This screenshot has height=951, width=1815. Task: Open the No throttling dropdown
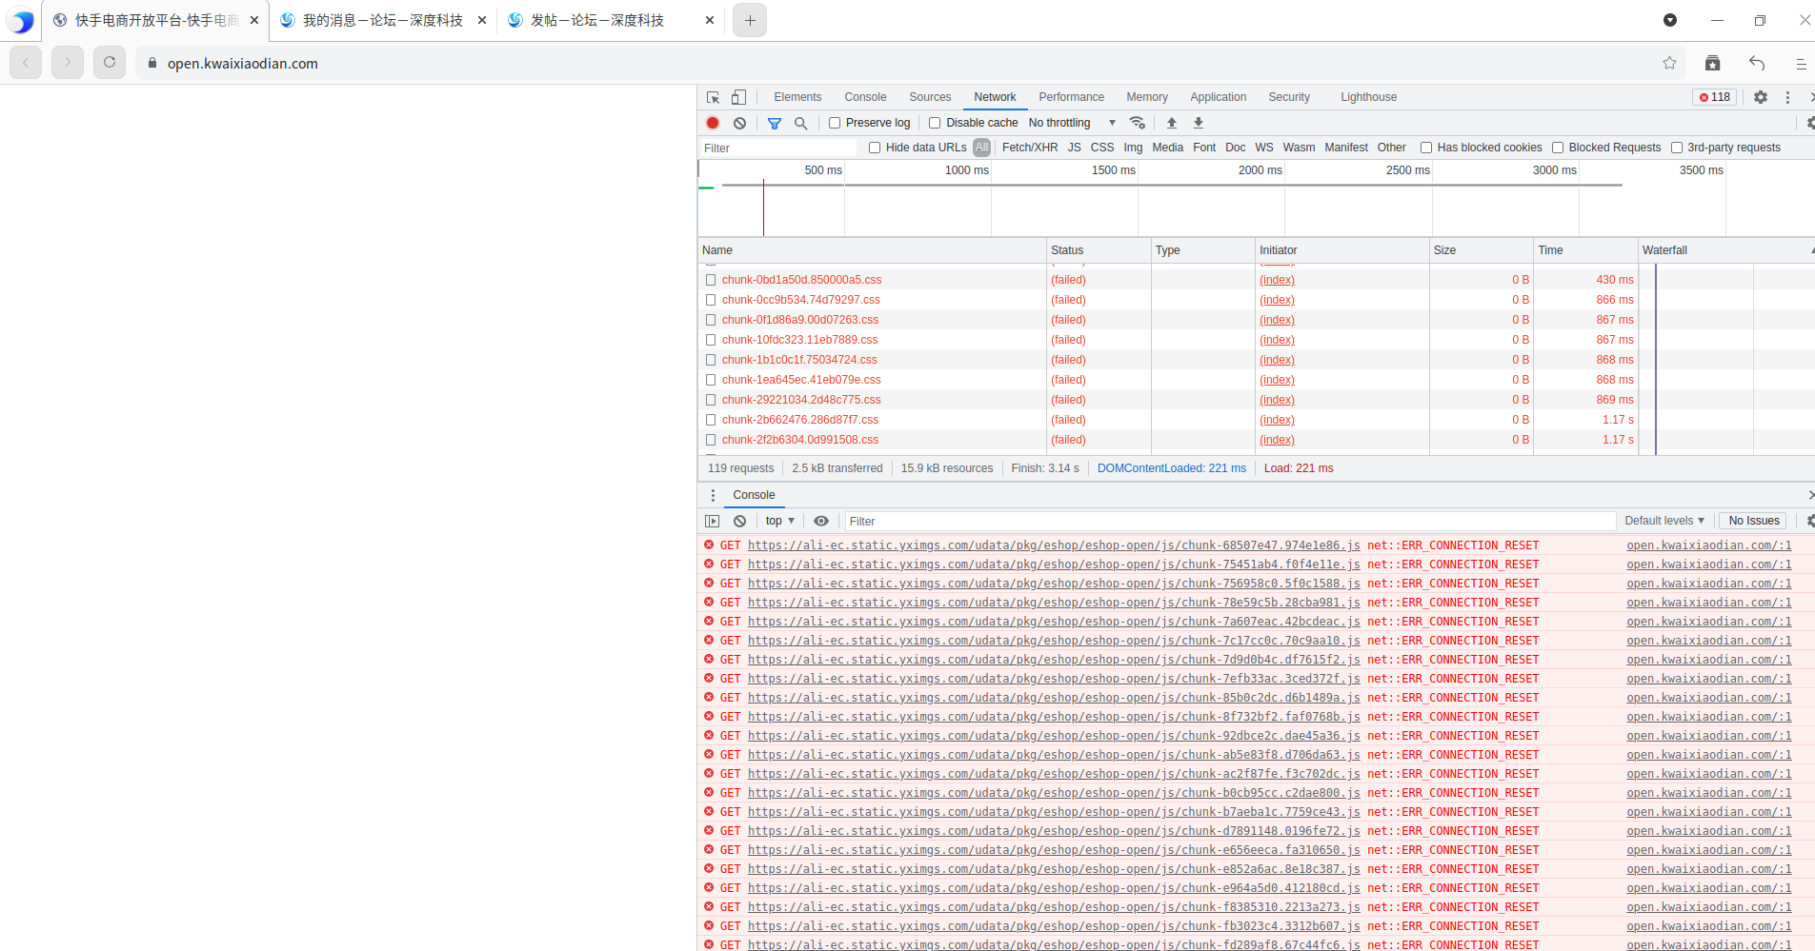click(1072, 123)
